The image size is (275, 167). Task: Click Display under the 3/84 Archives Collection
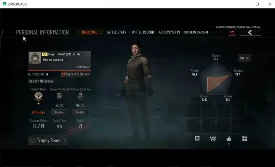(x=80, y=112)
